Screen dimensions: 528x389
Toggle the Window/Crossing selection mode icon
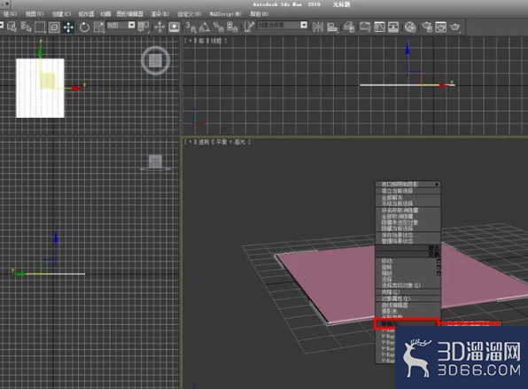pyautogui.click(x=54, y=27)
